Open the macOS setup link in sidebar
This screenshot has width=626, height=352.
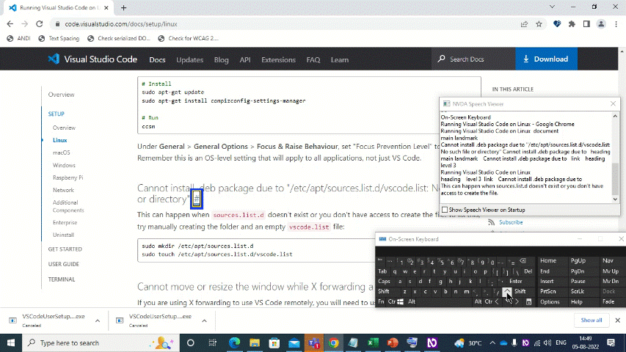[x=61, y=153]
